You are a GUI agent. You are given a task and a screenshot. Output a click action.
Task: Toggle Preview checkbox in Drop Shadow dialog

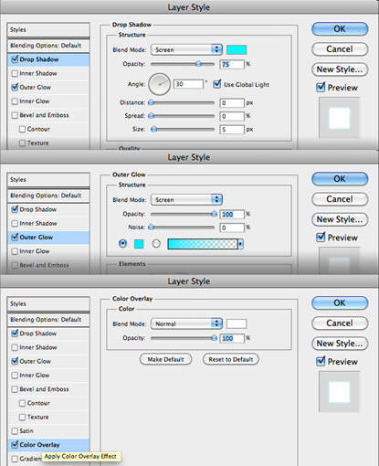pyautogui.click(x=321, y=88)
